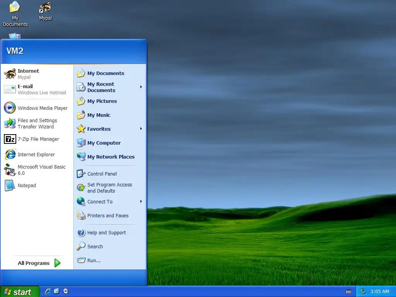Click the E-mail envelope icon
This screenshot has width=396, height=297.
click(10, 89)
